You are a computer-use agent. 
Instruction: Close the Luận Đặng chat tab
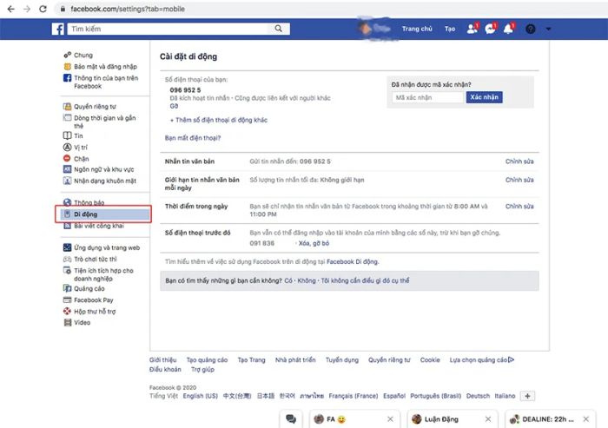coord(488,419)
